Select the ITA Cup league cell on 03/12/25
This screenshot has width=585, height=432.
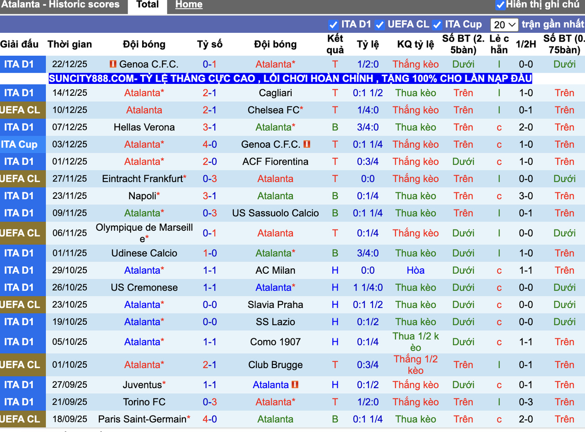click(23, 145)
